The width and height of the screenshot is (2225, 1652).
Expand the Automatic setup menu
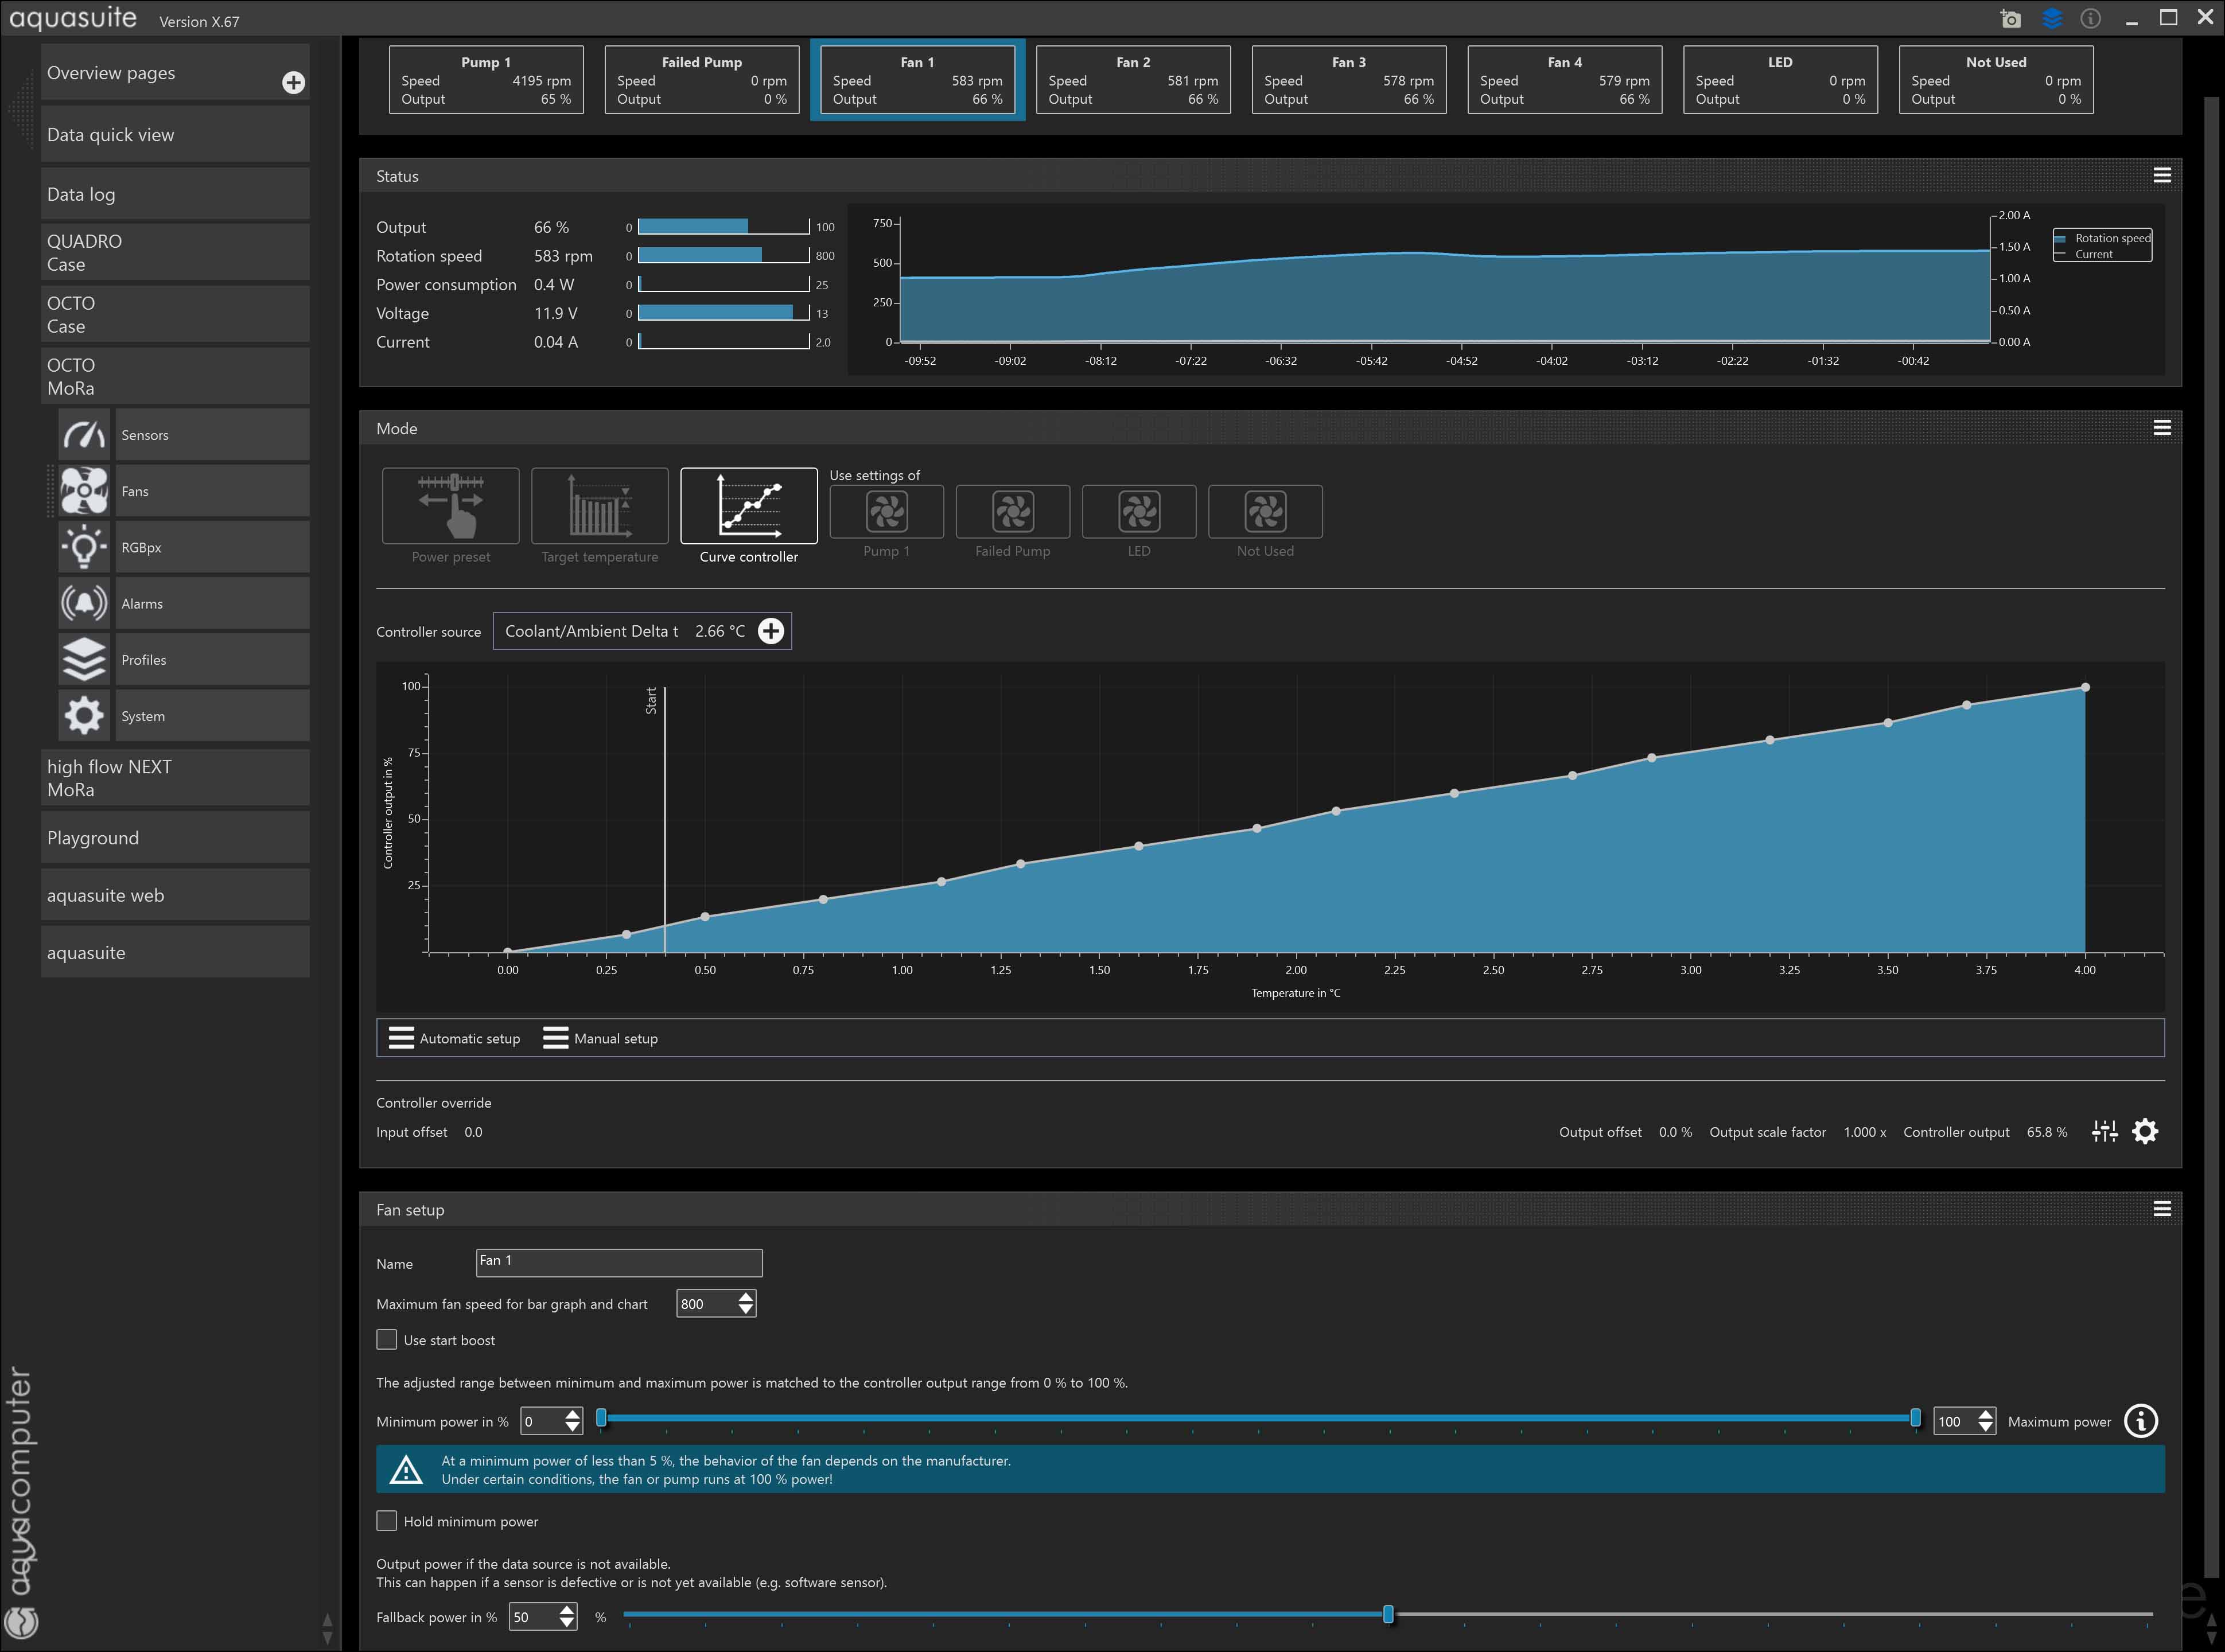(x=455, y=1038)
